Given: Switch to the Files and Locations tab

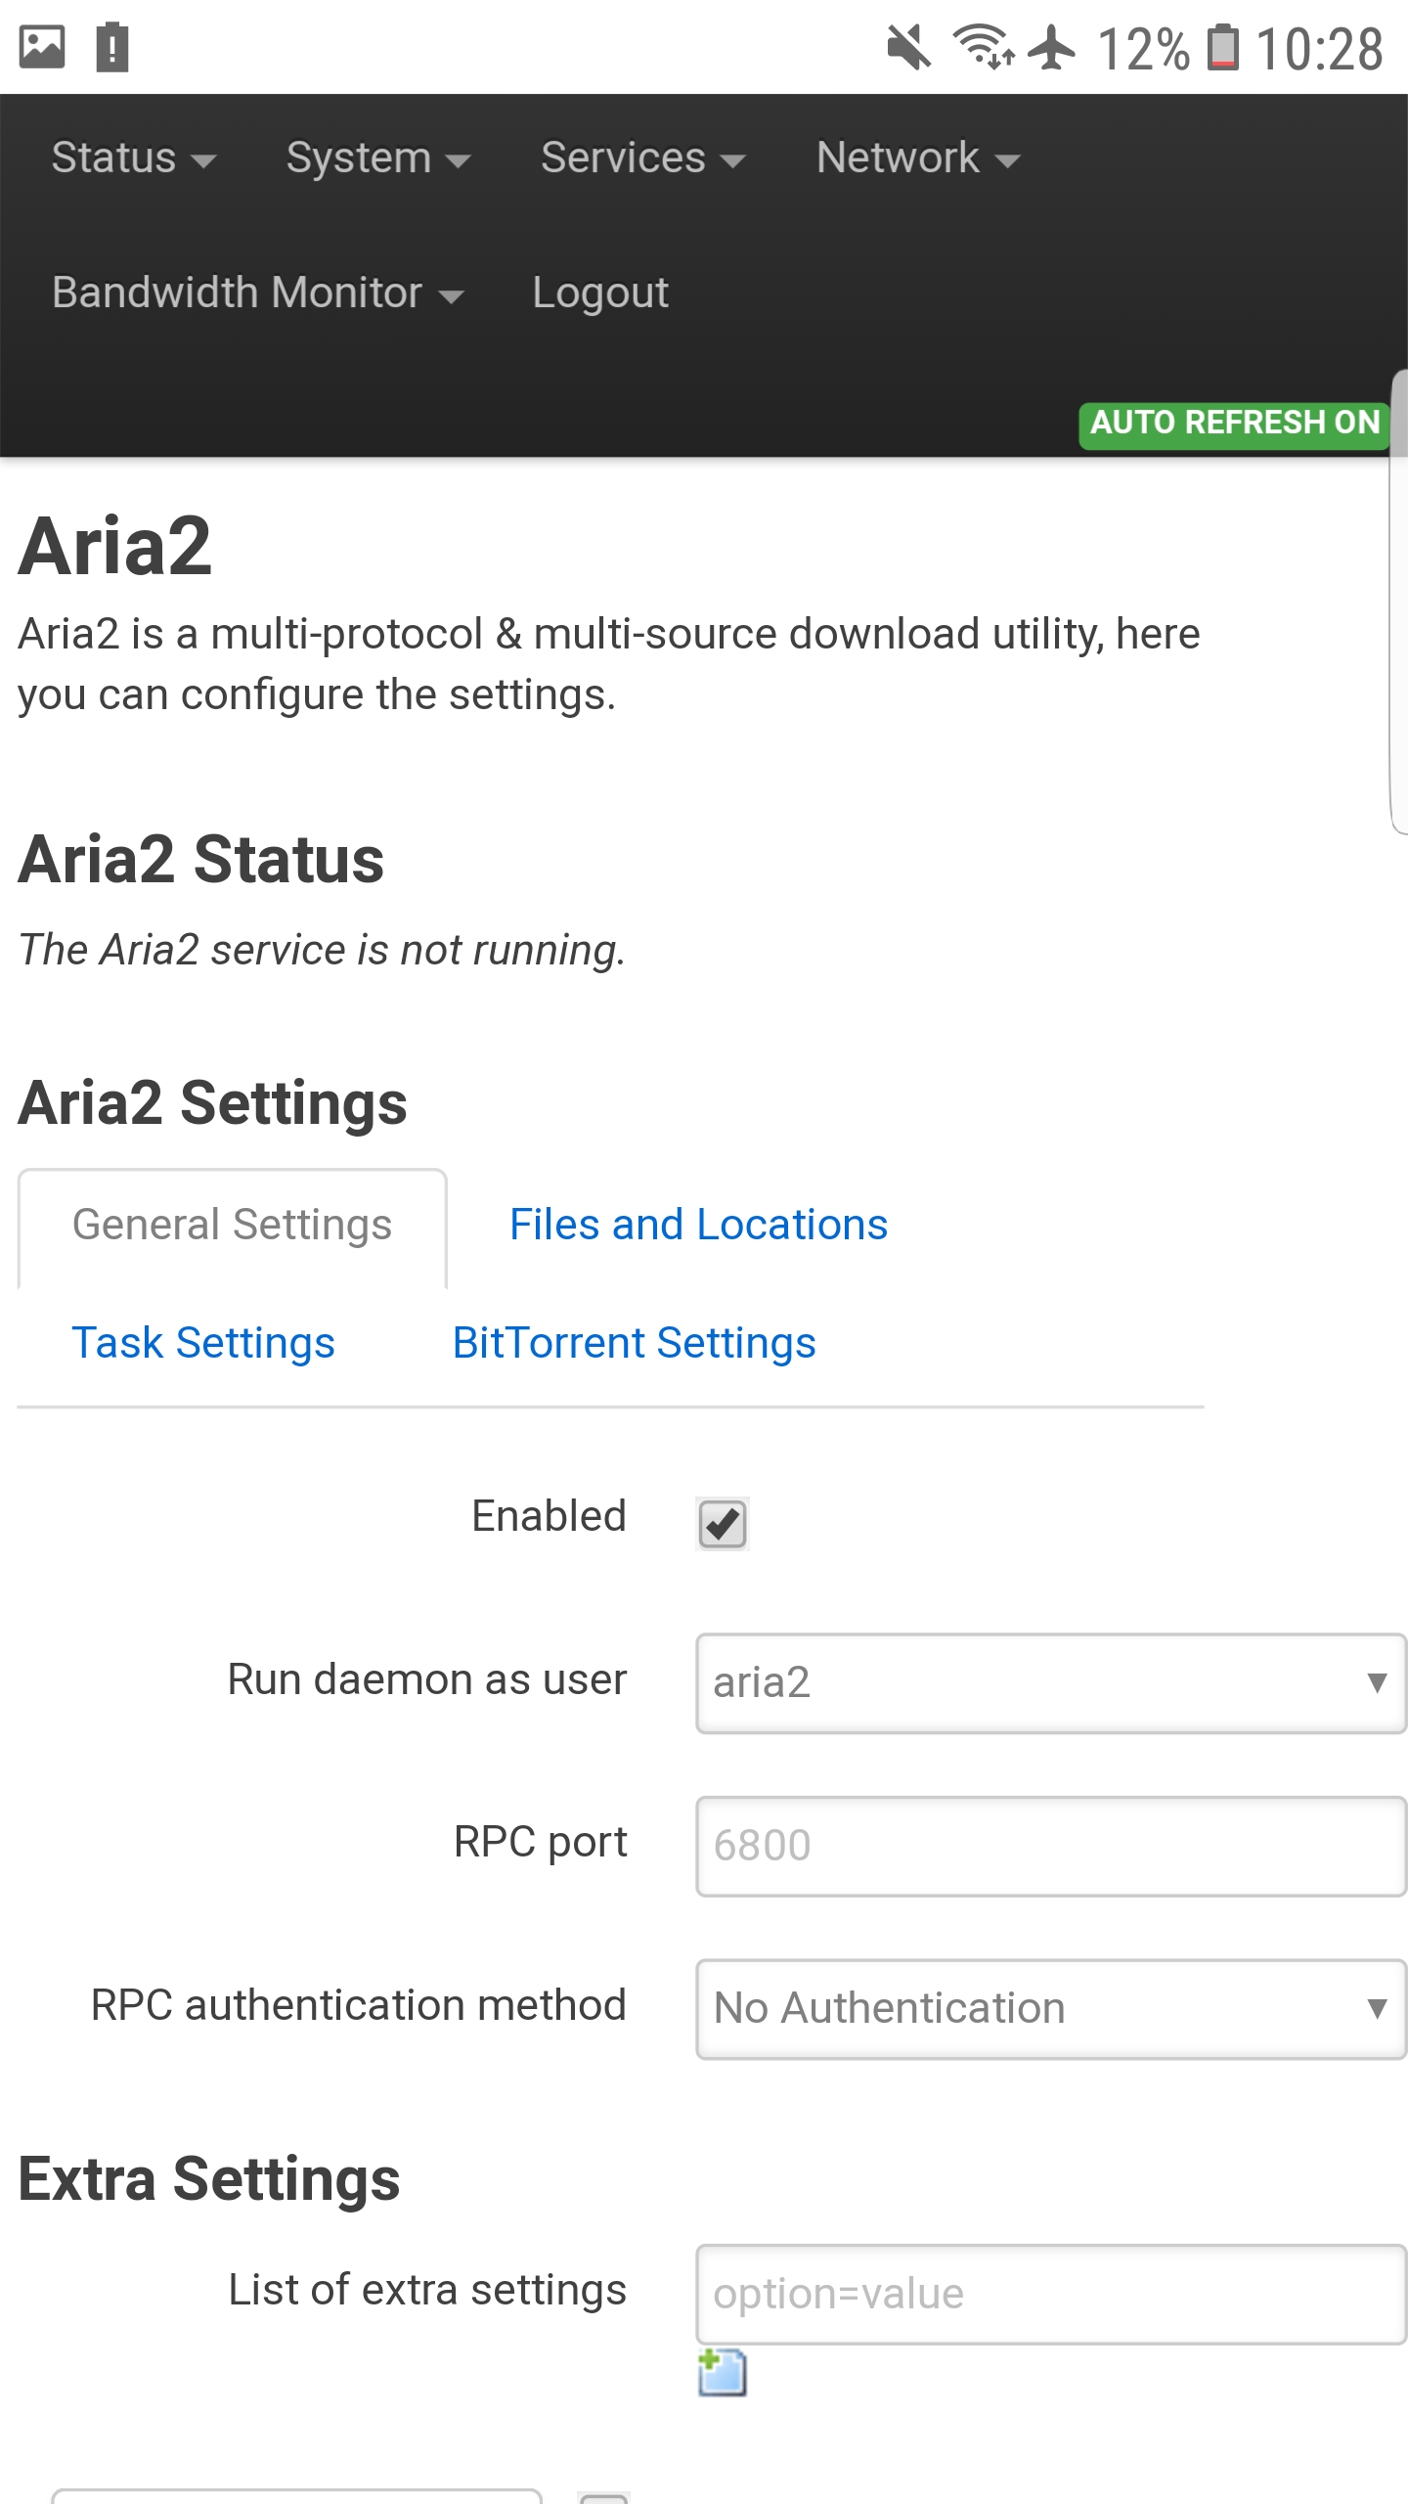Looking at the screenshot, I should (698, 1225).
